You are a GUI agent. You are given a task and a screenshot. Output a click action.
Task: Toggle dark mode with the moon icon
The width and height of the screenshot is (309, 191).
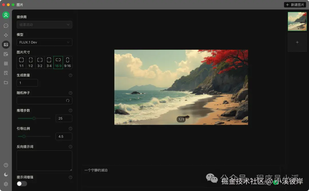[x=6, y=174]
